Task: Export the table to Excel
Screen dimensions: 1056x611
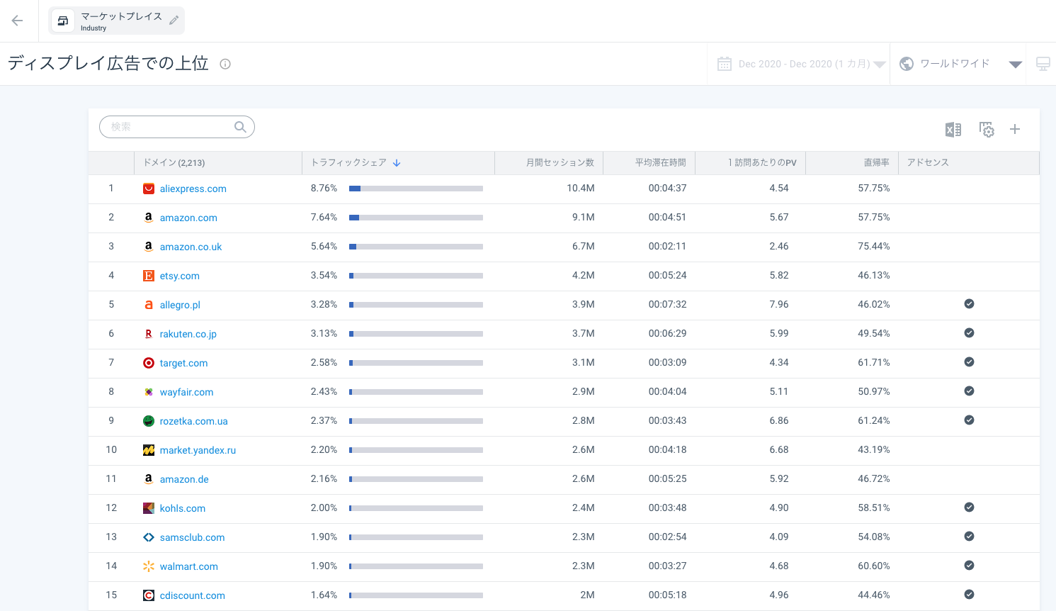Action: tap(953, 130)
